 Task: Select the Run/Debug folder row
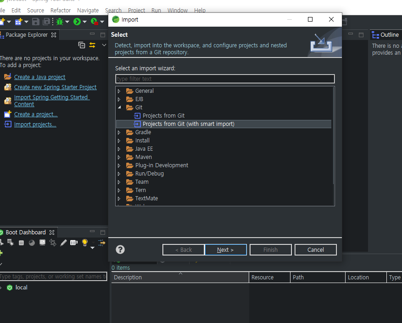150,174
